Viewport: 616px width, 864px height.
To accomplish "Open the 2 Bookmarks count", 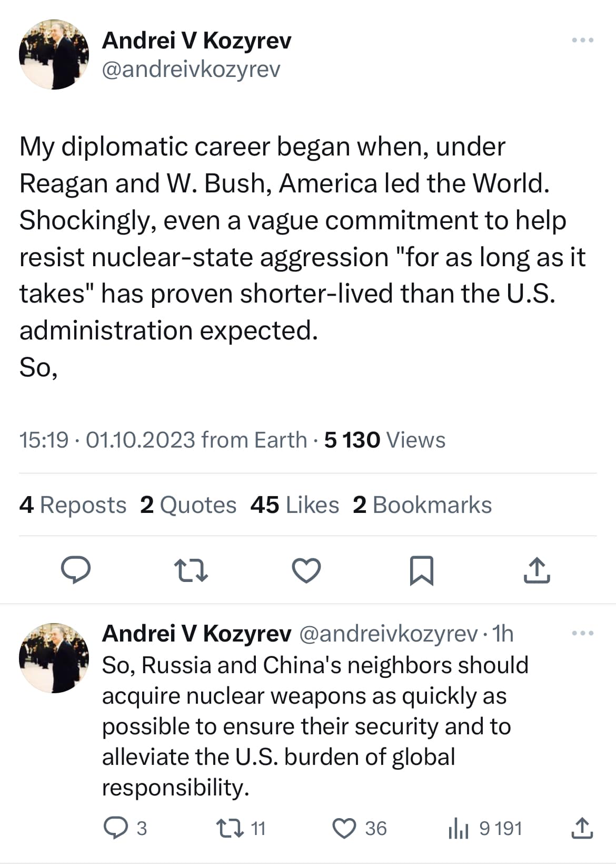I will (x=422, y=505).
